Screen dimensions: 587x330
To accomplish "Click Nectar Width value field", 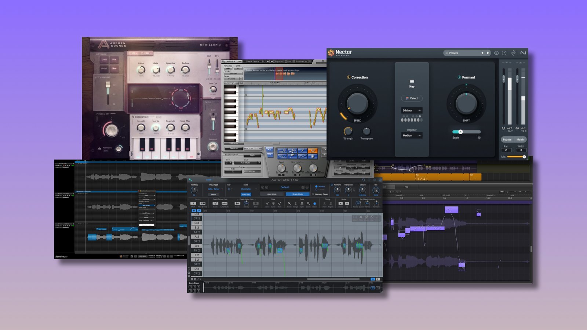I will click(x=521, y=150).
